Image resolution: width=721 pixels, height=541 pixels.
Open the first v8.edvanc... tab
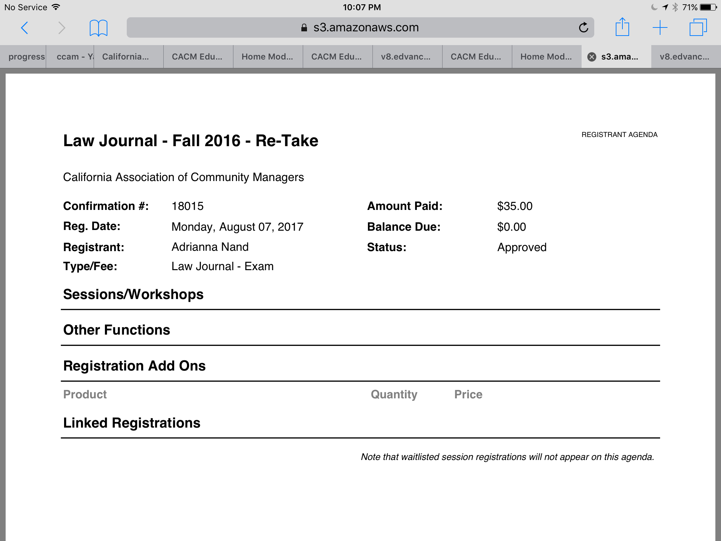click(406, 57)
